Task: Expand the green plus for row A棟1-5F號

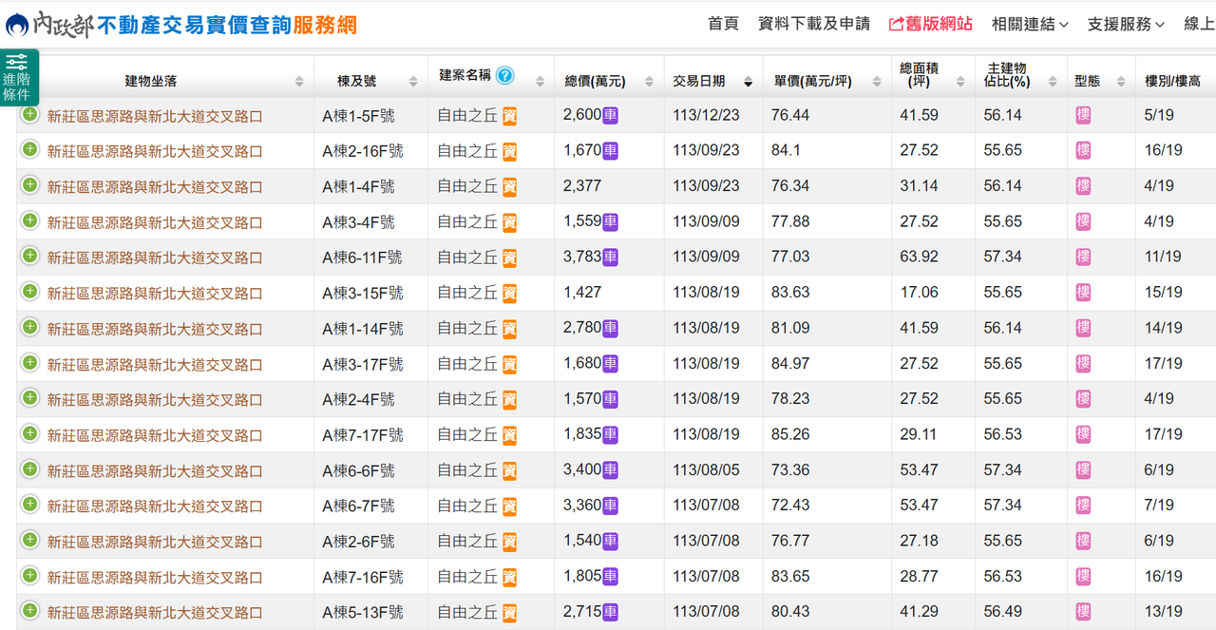Action: (29, 114)
